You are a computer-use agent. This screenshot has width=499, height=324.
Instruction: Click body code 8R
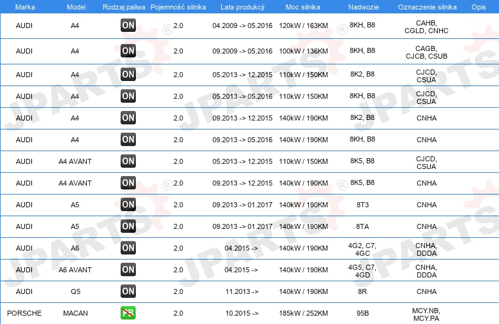(362, 291)
